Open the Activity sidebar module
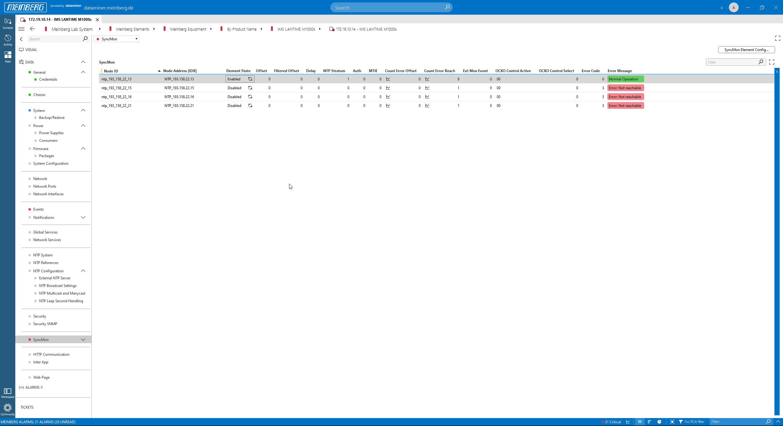Image resolution: width=783 pixels, height=426 pixels. pos(8,40)
